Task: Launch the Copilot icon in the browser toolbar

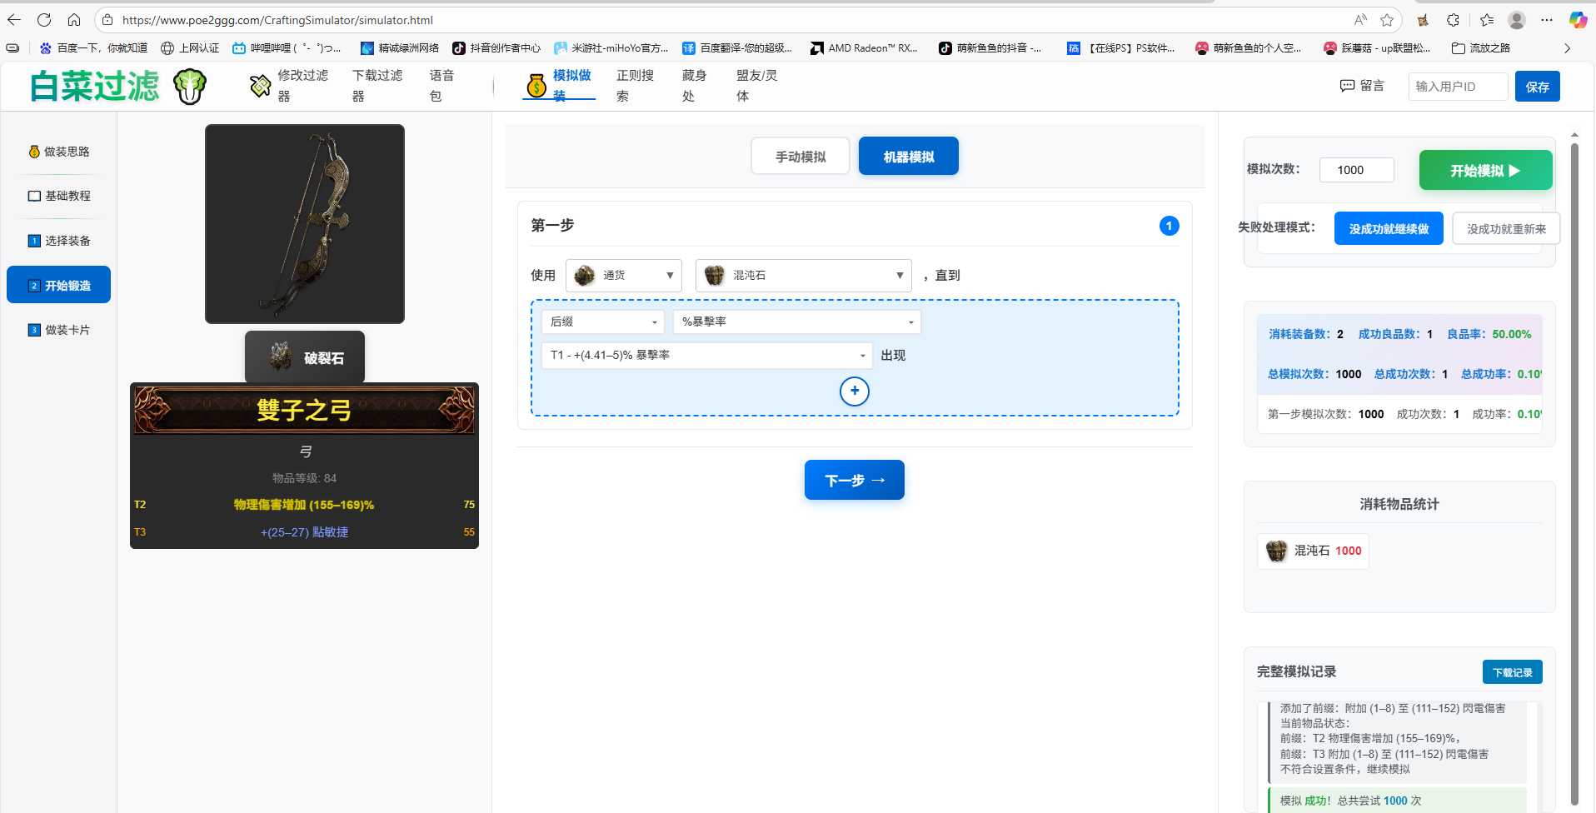Action: click(1578, 20)
